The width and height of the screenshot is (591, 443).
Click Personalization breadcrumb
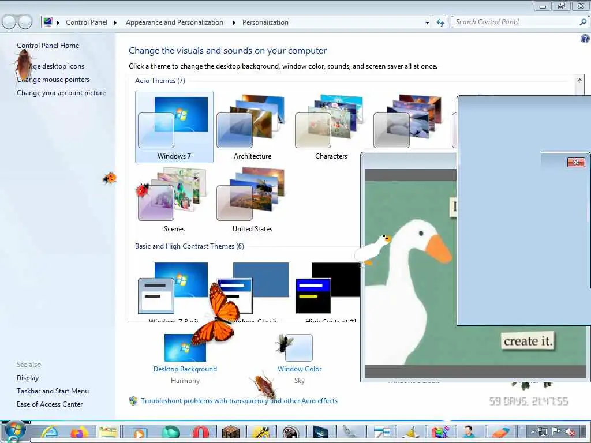tap(265, 22)
